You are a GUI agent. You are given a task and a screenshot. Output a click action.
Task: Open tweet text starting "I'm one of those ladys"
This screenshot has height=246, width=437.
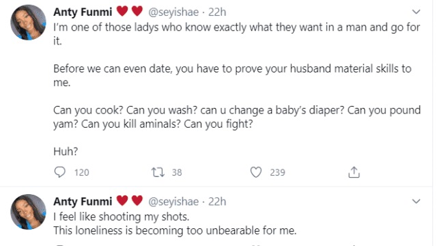pos(237,33)
